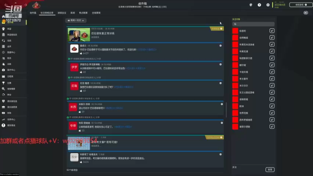Toggle follow for 世界范围
The image size is (313, 176).
pyautogui.click(x=272, y=113)
